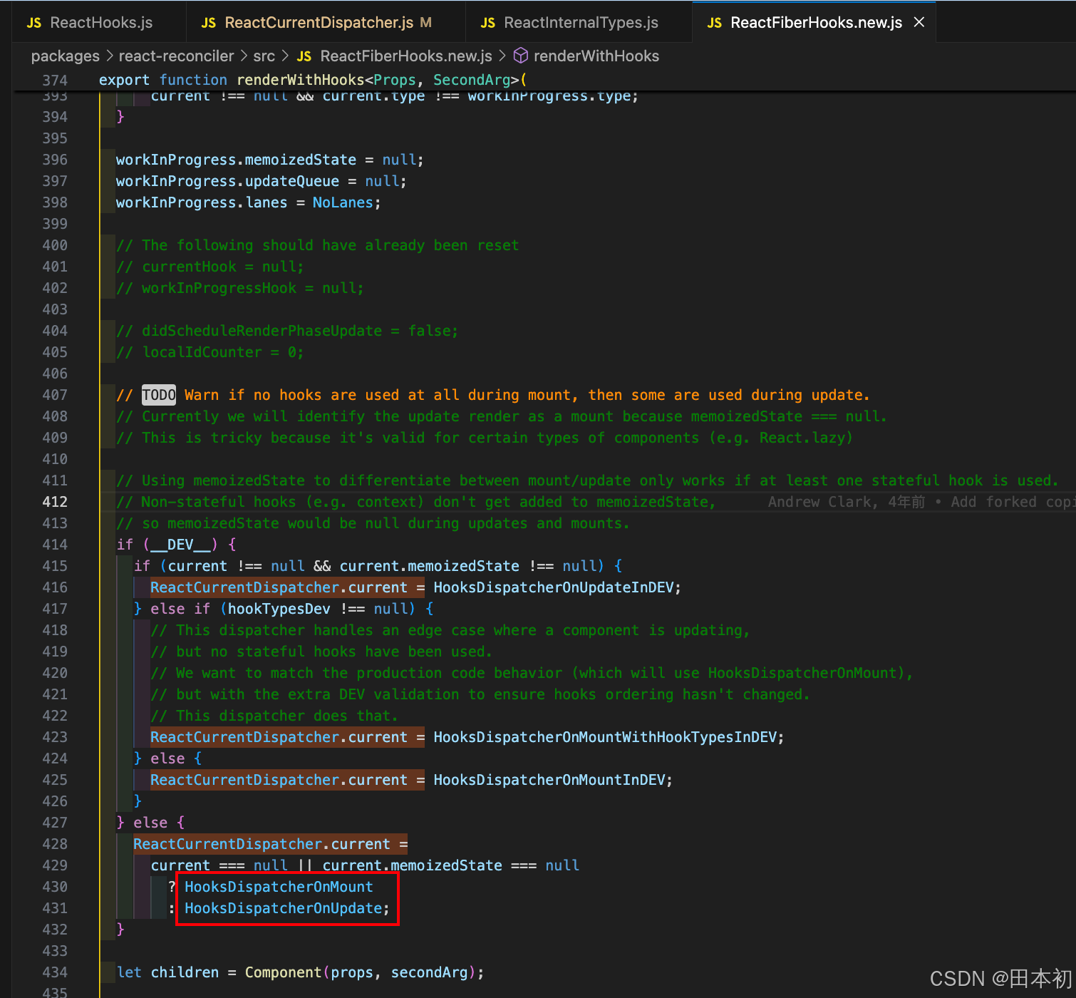Image resolution: width=1076 pixels, height=998 pixels.
Task: Click HooksDispatcherOnMountWithHookTypesInDEV on line 423
Action: [605, 737]
